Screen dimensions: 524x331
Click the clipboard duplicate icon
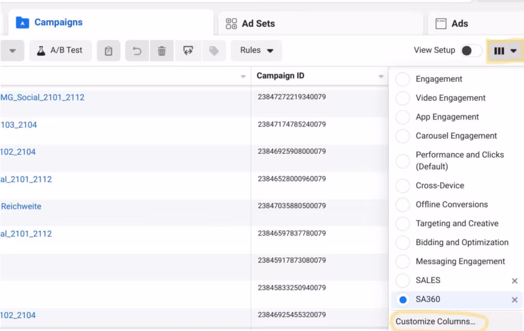pos(108,50)
